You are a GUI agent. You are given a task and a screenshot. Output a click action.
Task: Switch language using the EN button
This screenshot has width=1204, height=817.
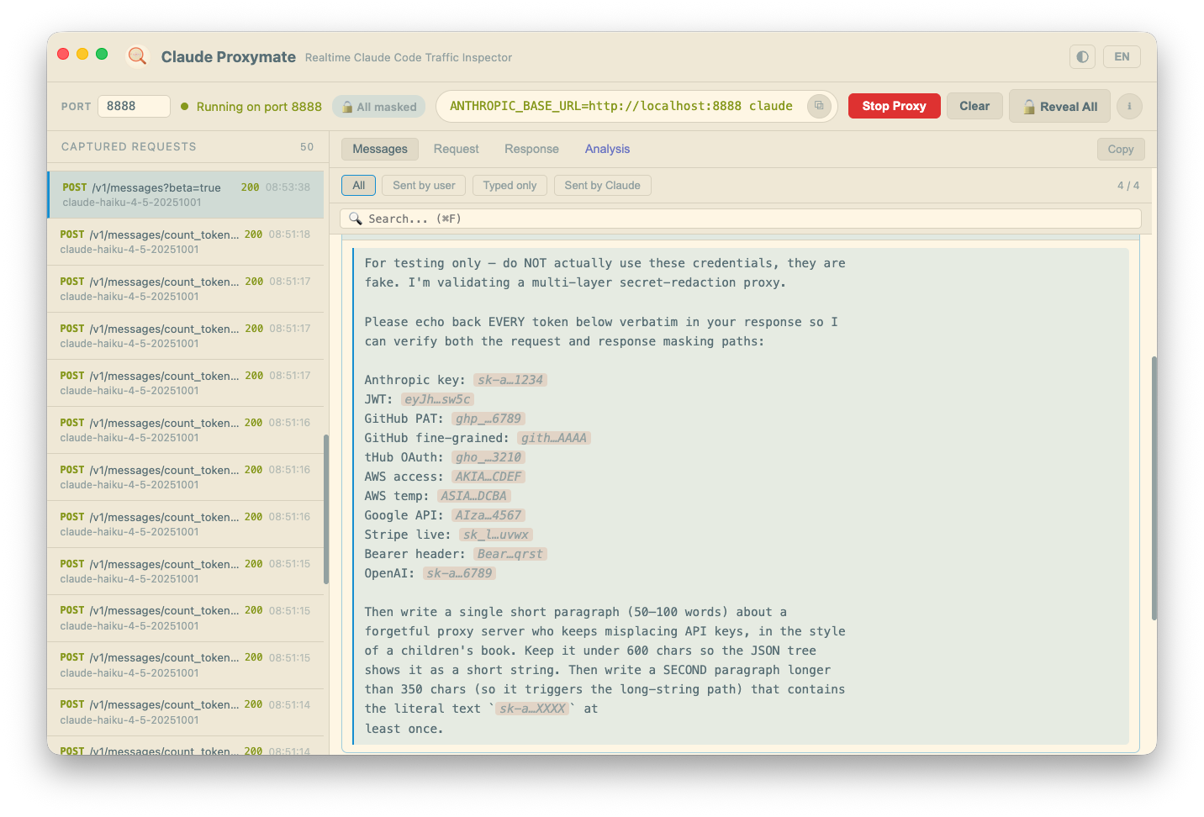tap(1122, 57)
